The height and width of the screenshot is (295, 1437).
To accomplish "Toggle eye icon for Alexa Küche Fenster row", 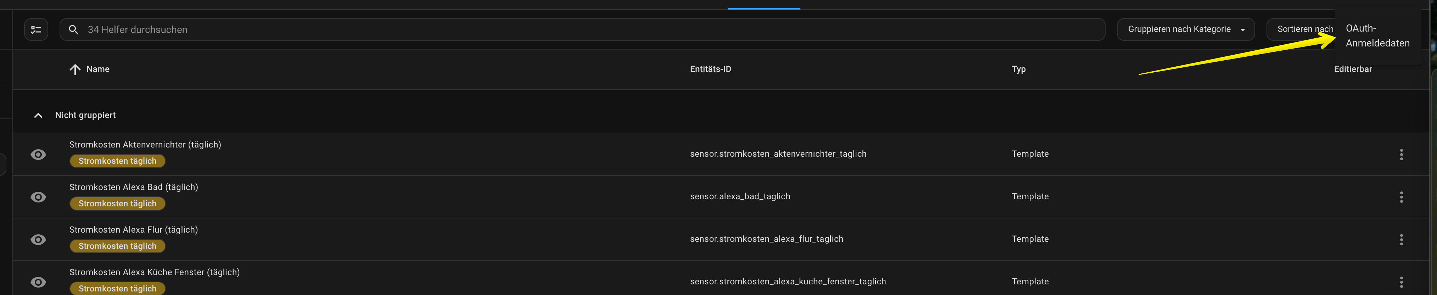I will 38,282.
